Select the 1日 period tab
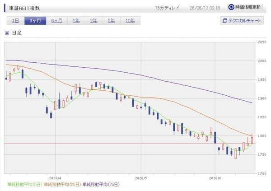271x191 pixels. (15, 21)
